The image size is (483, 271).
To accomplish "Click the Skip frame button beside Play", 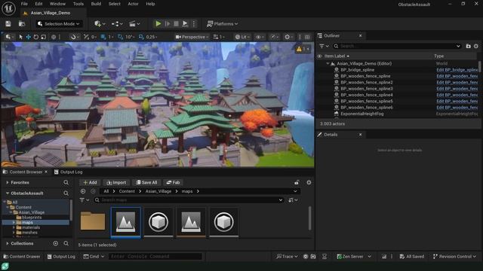I will pos(168,23).
